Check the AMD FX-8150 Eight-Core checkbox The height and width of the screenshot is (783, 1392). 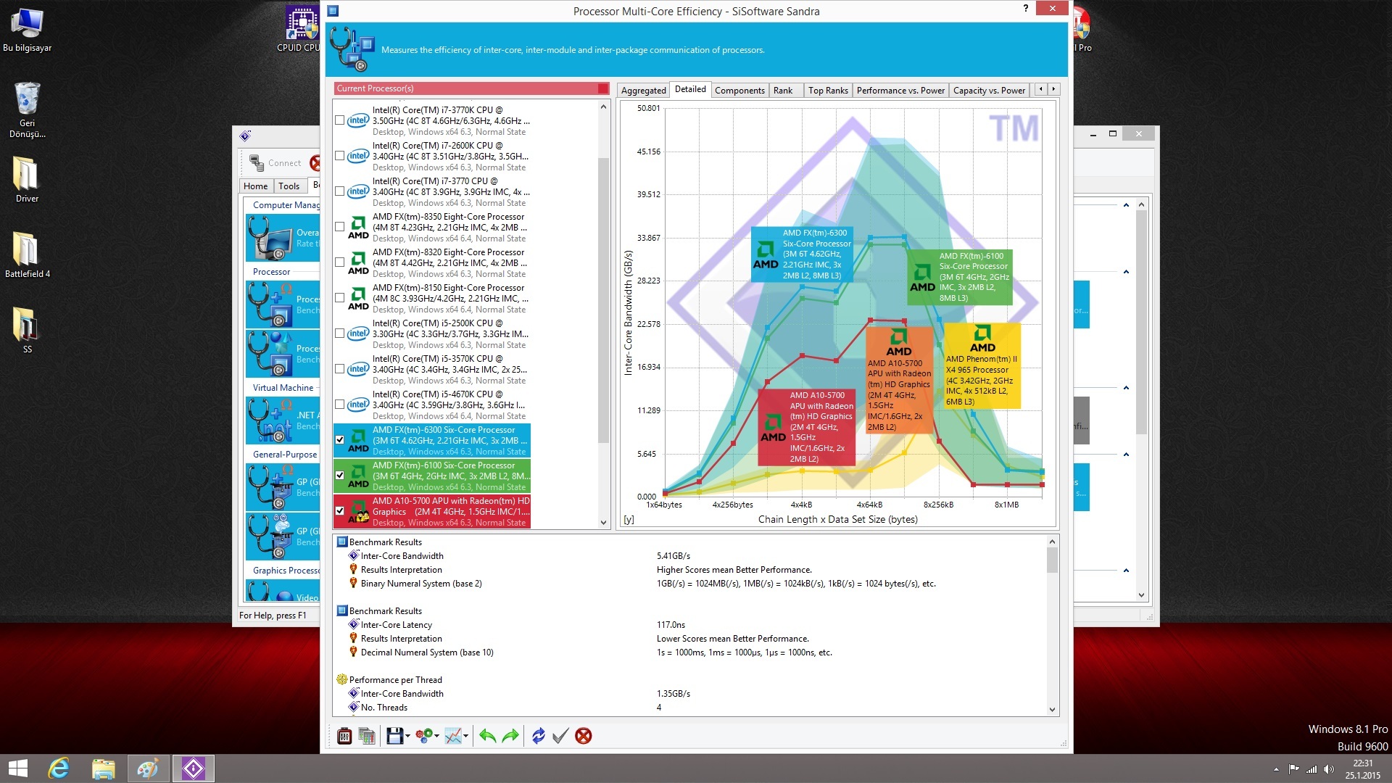(339, 298)
